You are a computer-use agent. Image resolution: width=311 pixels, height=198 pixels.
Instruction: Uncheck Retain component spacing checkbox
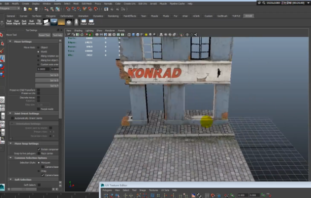tap(39, 149)
